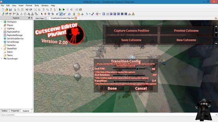Click the highlighted join-surfaces toolbar icon
The height and width of the screenshot is (122, 218).
click(61, 14)
